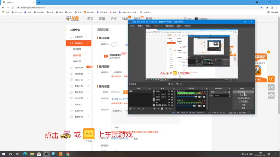
Task: Close the 直播伴侣 floating ad
Action: click(268, 52)
